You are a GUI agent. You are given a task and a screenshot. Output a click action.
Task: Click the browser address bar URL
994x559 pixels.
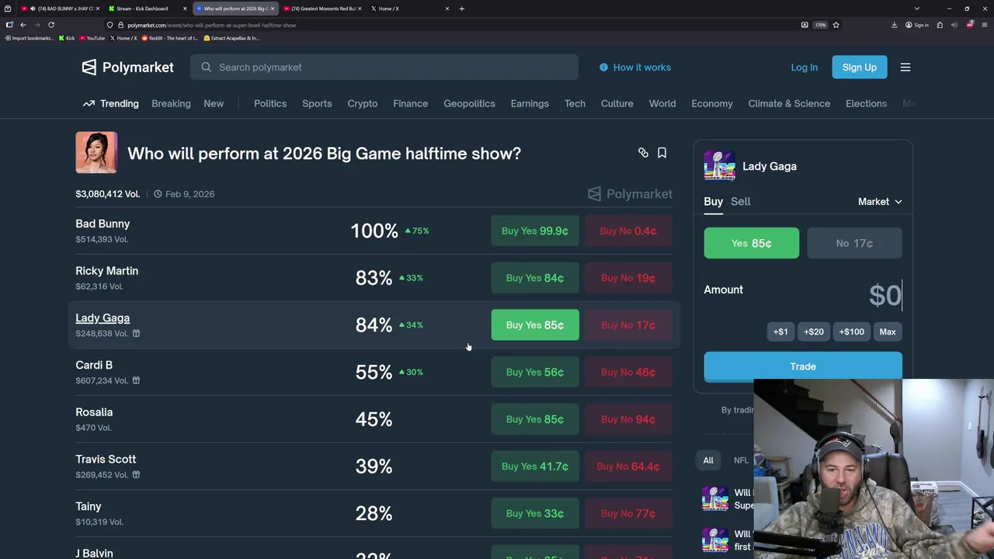[211, 25]
